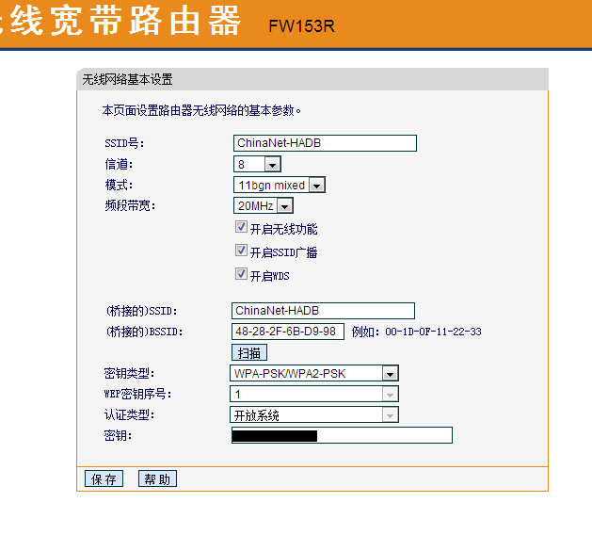Toggle the 开启无线功能 checkbox

[x=241, y=228]
